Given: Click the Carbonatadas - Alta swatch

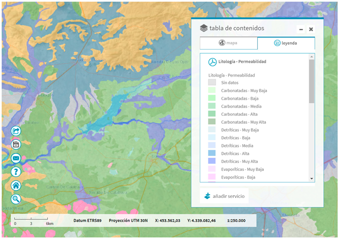Looking at the screenshot, I should [212, 114].
